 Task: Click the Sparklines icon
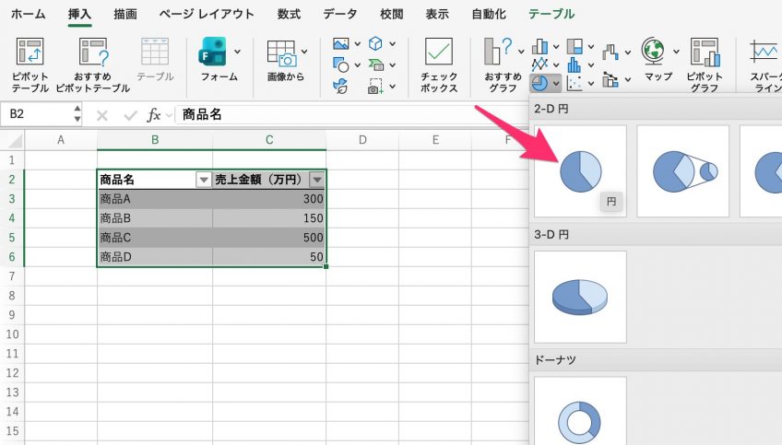(x=764, y=53)
